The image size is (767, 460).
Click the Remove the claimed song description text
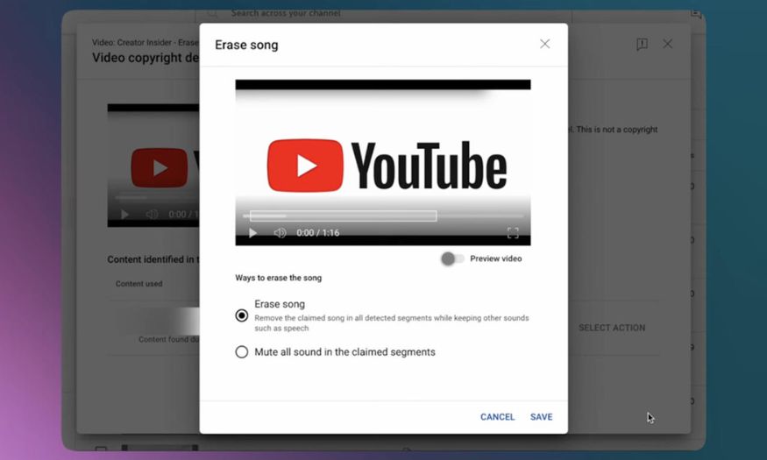(x=391, y=323)
